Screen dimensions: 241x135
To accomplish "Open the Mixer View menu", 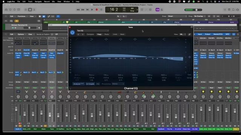I will click(31, 34).
